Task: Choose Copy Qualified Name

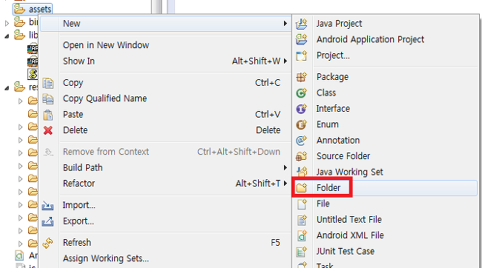Action: (x=105, y=98)
